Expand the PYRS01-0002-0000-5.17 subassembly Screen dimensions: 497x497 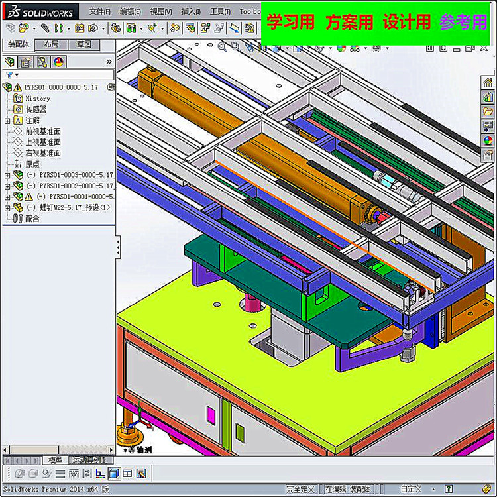point(7,186)
